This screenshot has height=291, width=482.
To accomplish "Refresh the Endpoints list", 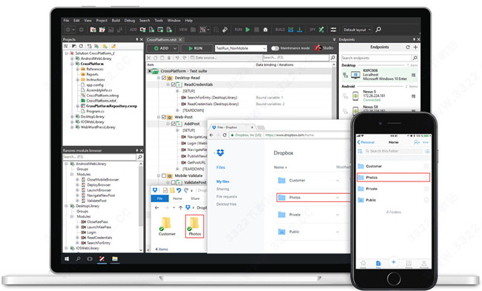I will (x=408, y=47).
